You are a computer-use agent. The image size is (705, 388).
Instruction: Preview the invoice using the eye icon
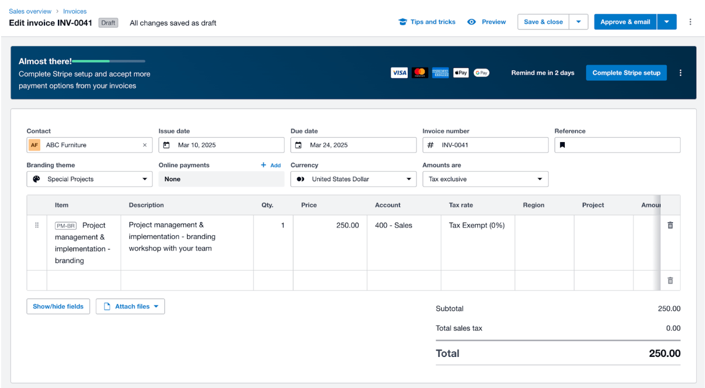click(x=471, y=21)
